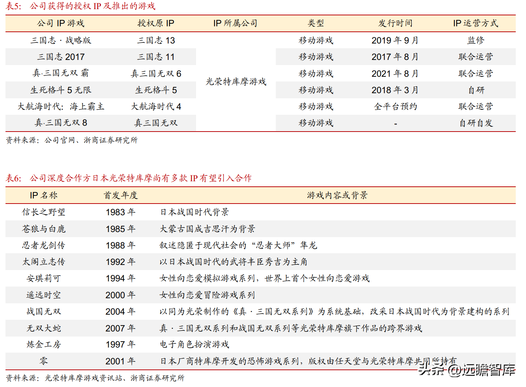This screenshot has width=526, height=387.
Task: Select cell '2019 年 9 月'
Action: pos(395,40)
